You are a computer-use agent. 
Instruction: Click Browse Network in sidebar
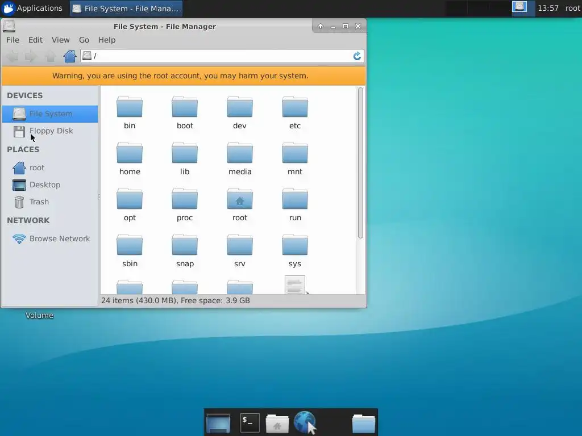[50, 239]
